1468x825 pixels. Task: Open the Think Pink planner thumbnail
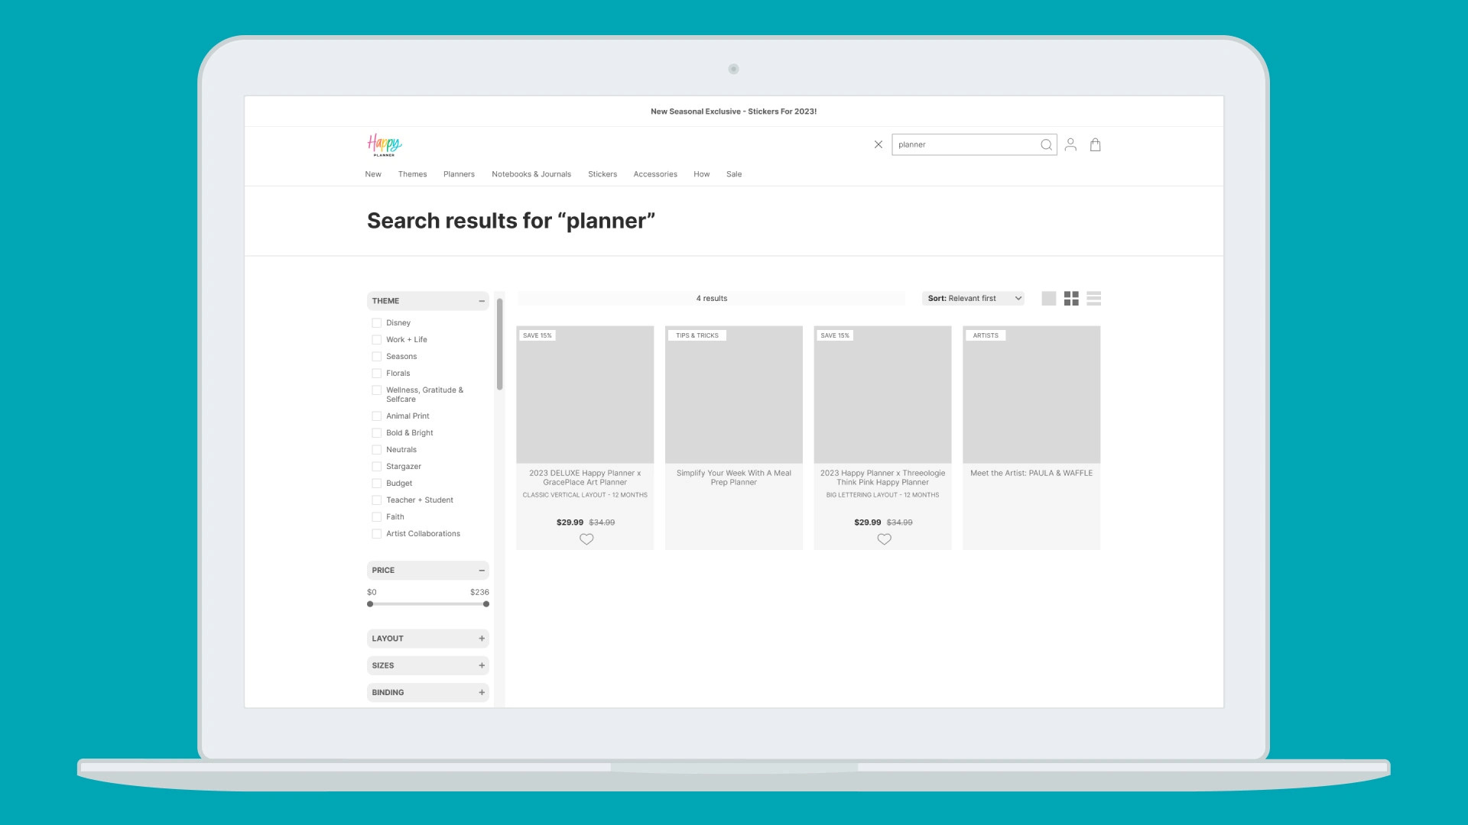point(882,394)
